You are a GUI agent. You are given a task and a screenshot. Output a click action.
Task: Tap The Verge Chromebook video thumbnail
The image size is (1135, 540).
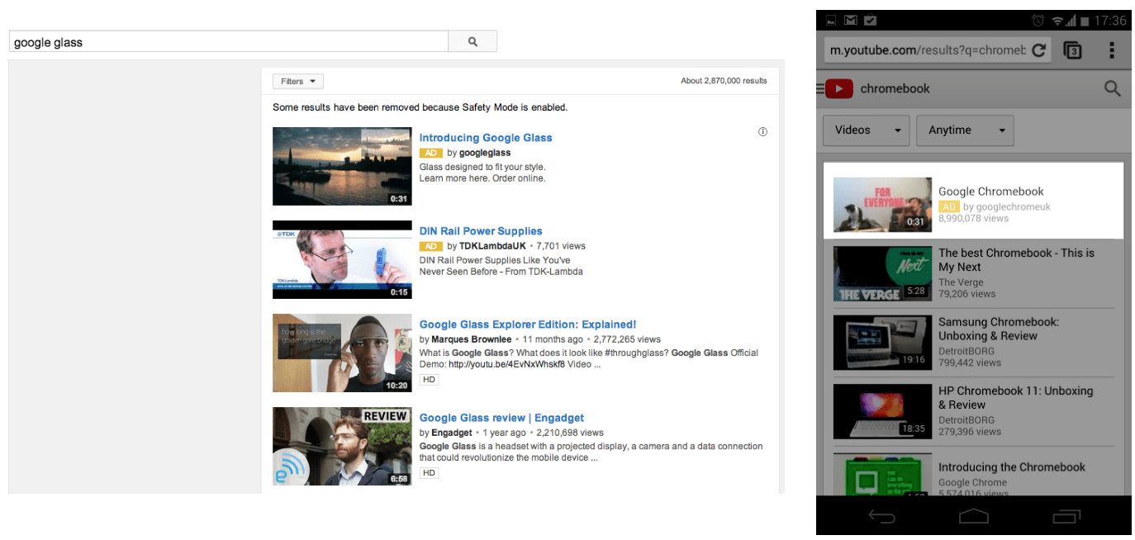click(881, 273)
